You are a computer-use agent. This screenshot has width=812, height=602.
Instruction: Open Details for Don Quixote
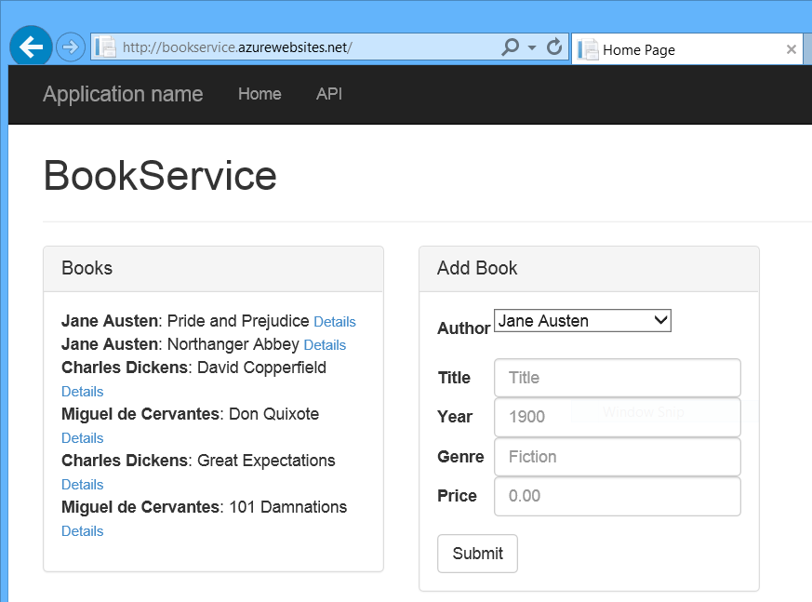tap(82, 437)
